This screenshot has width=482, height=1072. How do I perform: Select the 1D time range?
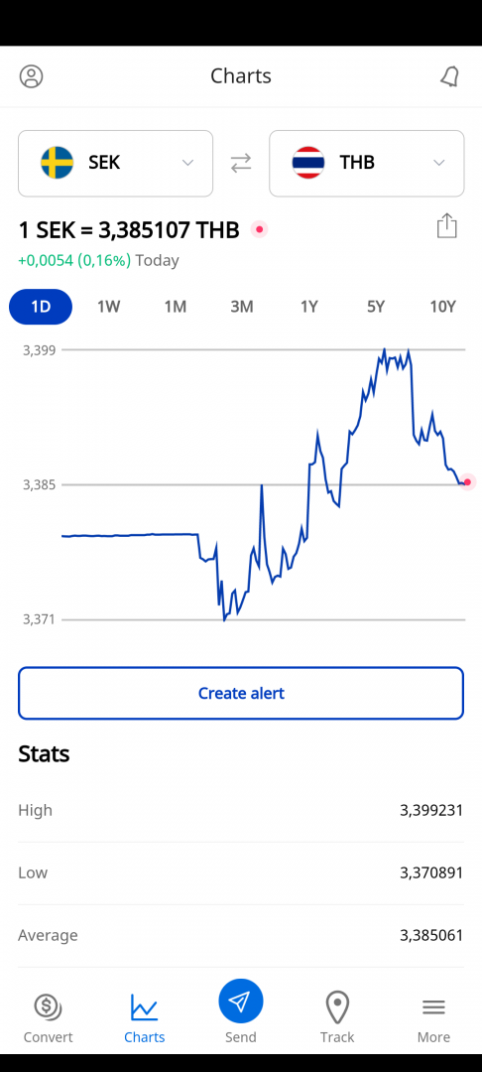click(x=41, y=307)
